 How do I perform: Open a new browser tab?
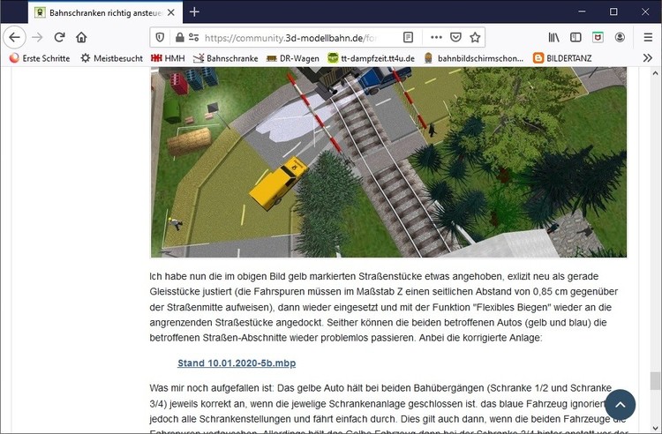[194, 12]
